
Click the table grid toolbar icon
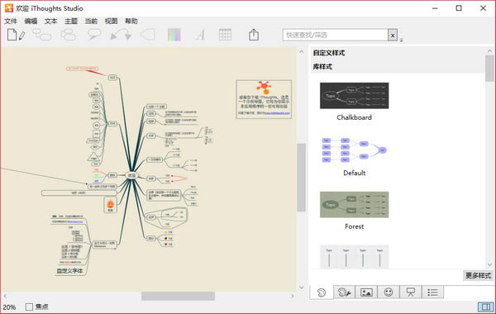(225, 35)
